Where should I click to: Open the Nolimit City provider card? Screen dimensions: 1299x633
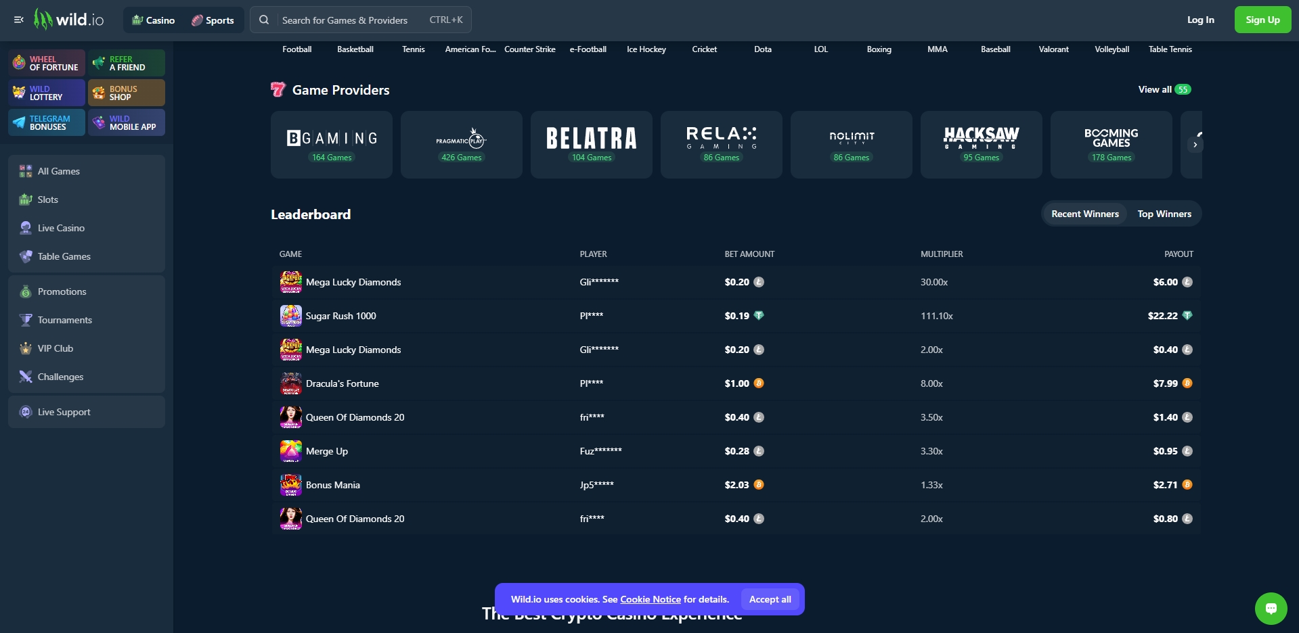pyautogui.click(x=852, y=145)
